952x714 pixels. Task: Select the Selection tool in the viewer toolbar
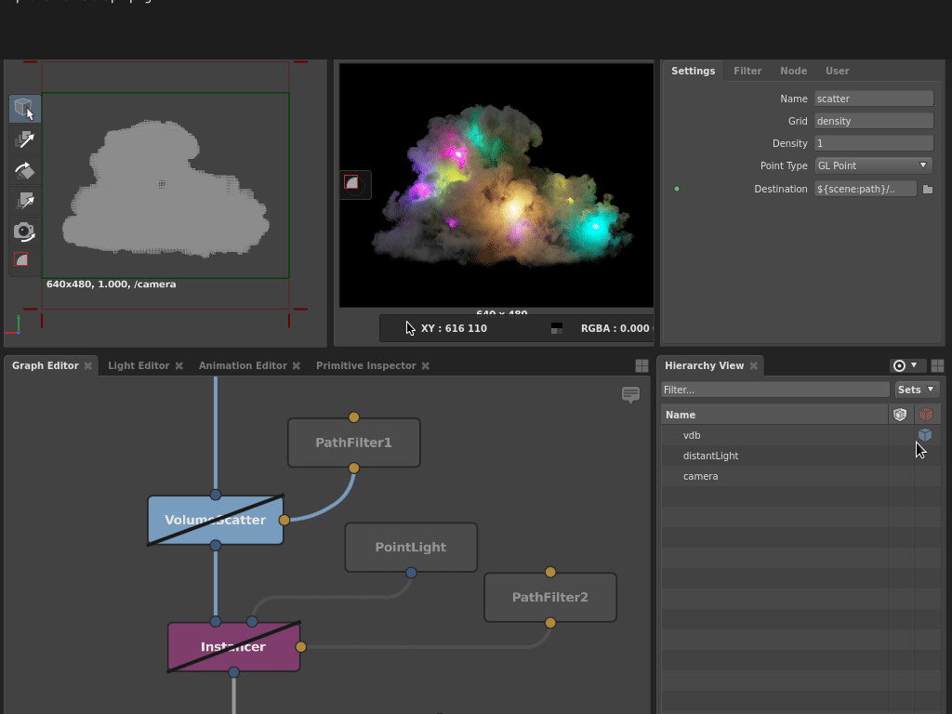click(x=24, y=109)
